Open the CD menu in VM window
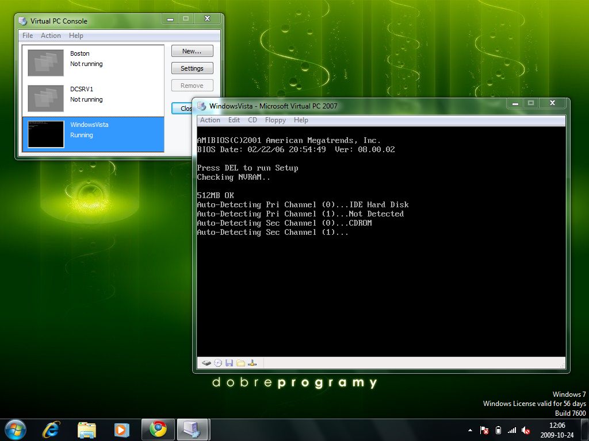The width and height of the screenshot is (589, 441). tap(253, 120)
